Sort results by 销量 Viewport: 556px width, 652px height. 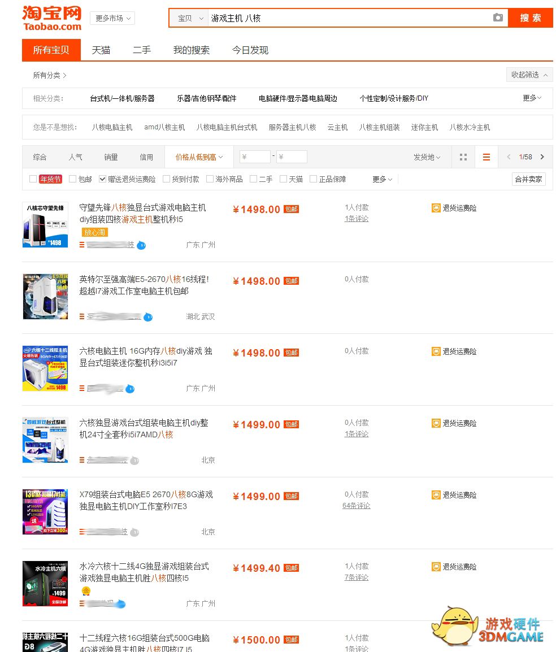[x=111, y=157]
